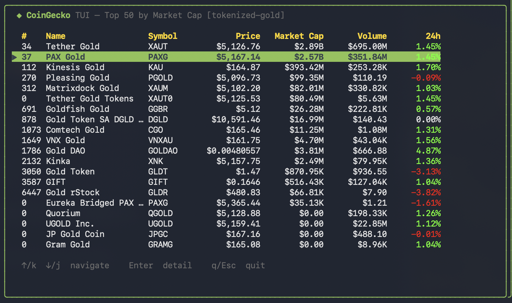Click the market cap $2.89B
This screenshot has height=303, width=512.
pyautogui.click(x=309, y=47)
